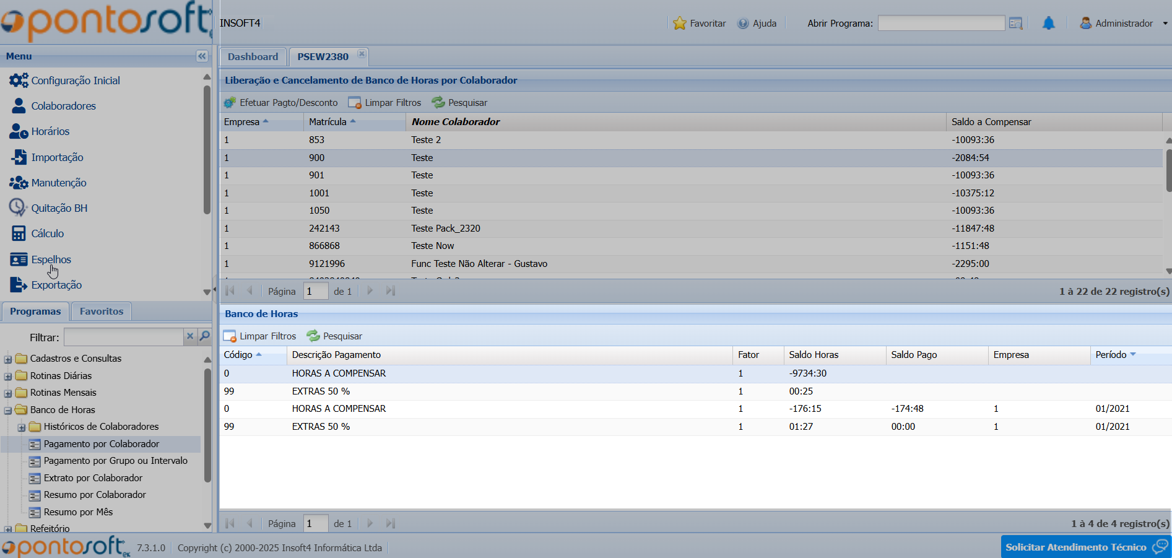Image resolution: width=1172 pixels, height=558 pixels.
Task: Open Extrato por Colaborador program
Action: click(x=93, y=478)
